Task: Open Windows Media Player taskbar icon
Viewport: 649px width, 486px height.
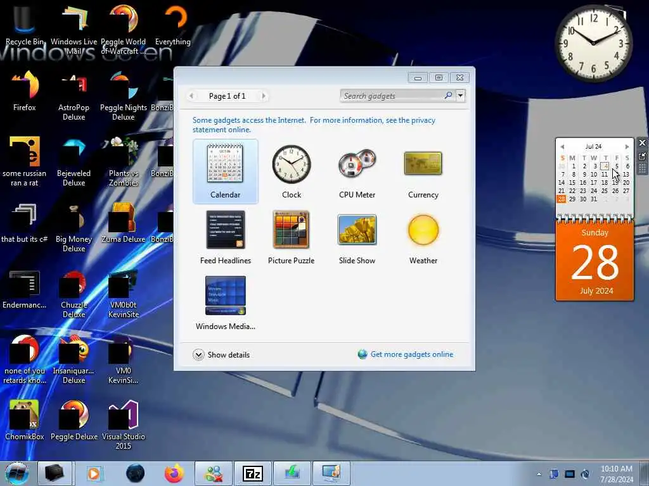Action: [x=94, y=473]
